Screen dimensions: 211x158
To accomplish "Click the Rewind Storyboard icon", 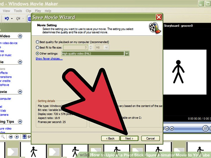I will [x=11, y=137].
